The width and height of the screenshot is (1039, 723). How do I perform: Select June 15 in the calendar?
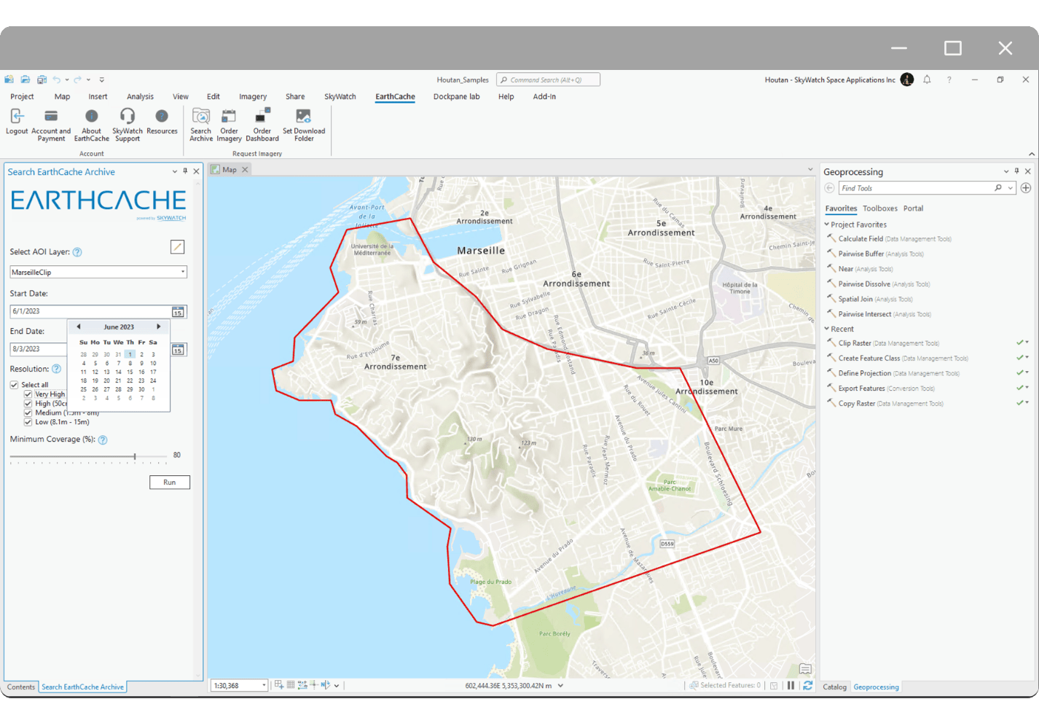pos(130,372)
